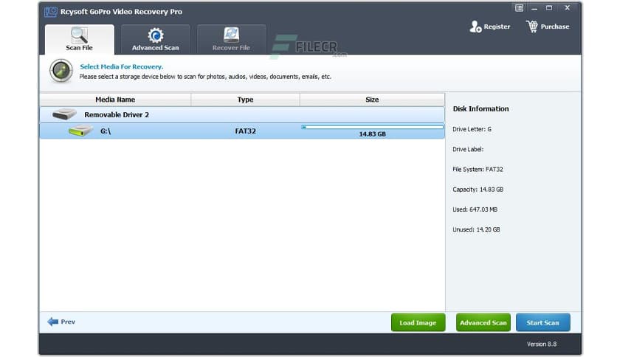Click the Select Media For Recovery heading
This screenshot has height=357, width=617.
tap(122, 67)
